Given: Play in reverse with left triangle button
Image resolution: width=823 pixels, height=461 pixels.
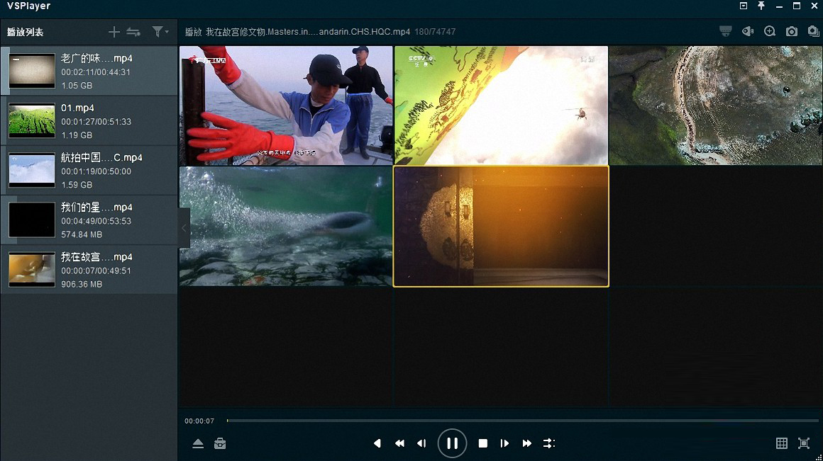Looking at the screenshot, I should click(x=377, y=444).
